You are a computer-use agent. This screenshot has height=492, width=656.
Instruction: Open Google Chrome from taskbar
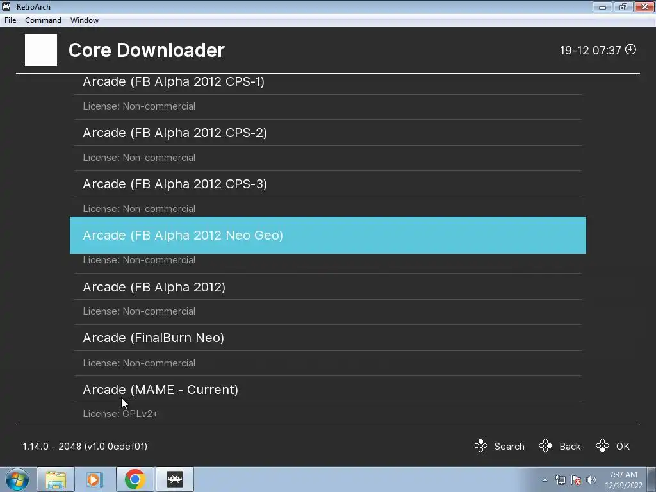(135, 479)
